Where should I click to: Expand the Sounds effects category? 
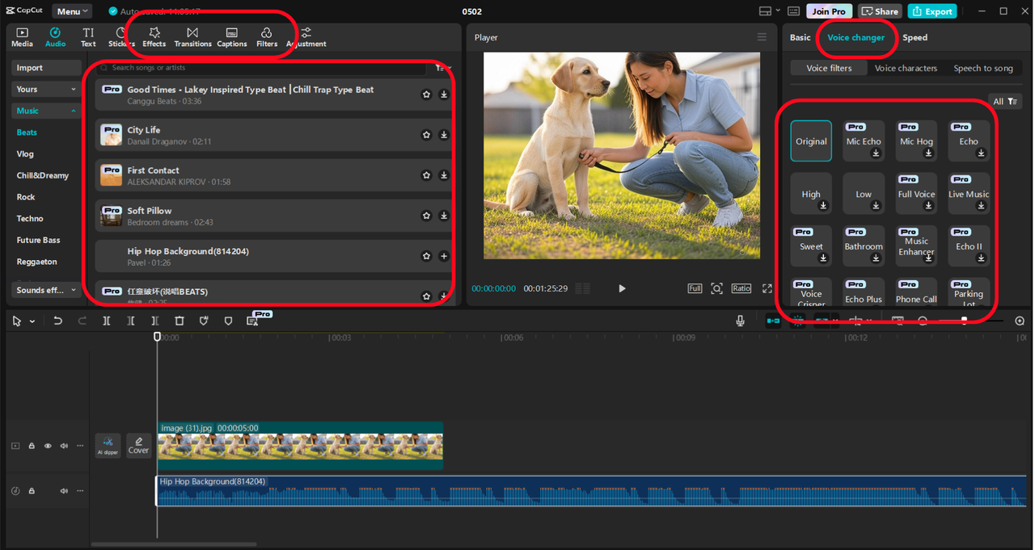click(46, 290)
